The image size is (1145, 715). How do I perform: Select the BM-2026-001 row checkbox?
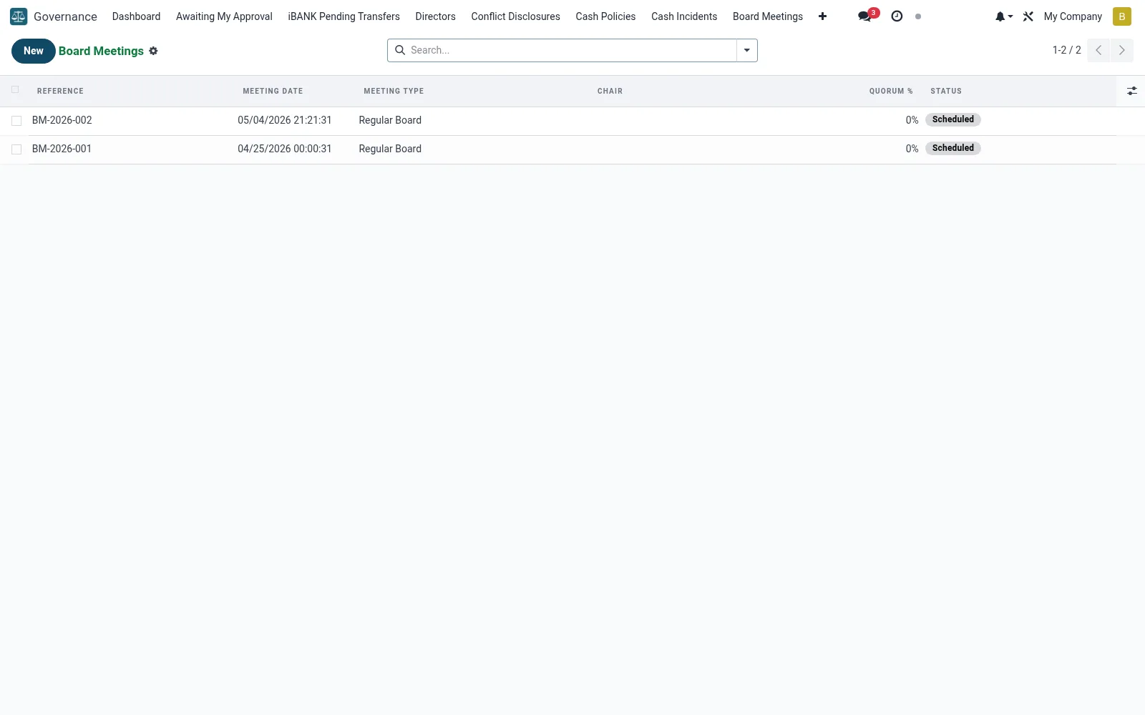(x=16, y=149)
